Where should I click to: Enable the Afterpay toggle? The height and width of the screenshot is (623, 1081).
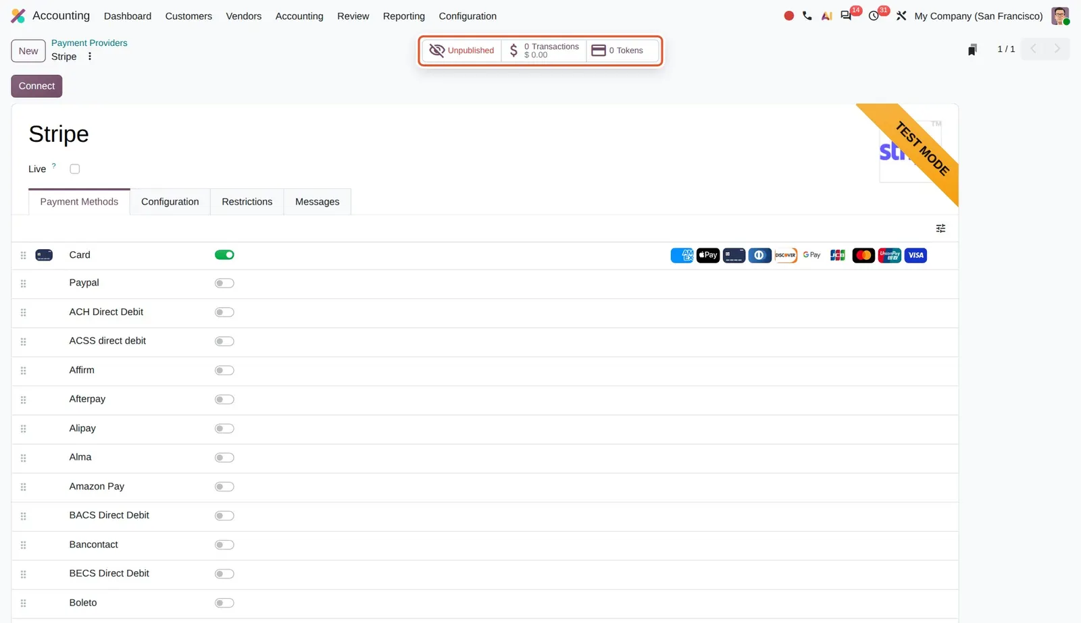pos(224,399)
